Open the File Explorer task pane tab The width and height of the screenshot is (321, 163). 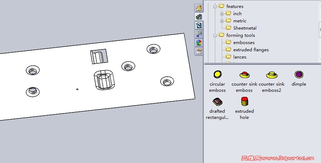pos(199,25)
